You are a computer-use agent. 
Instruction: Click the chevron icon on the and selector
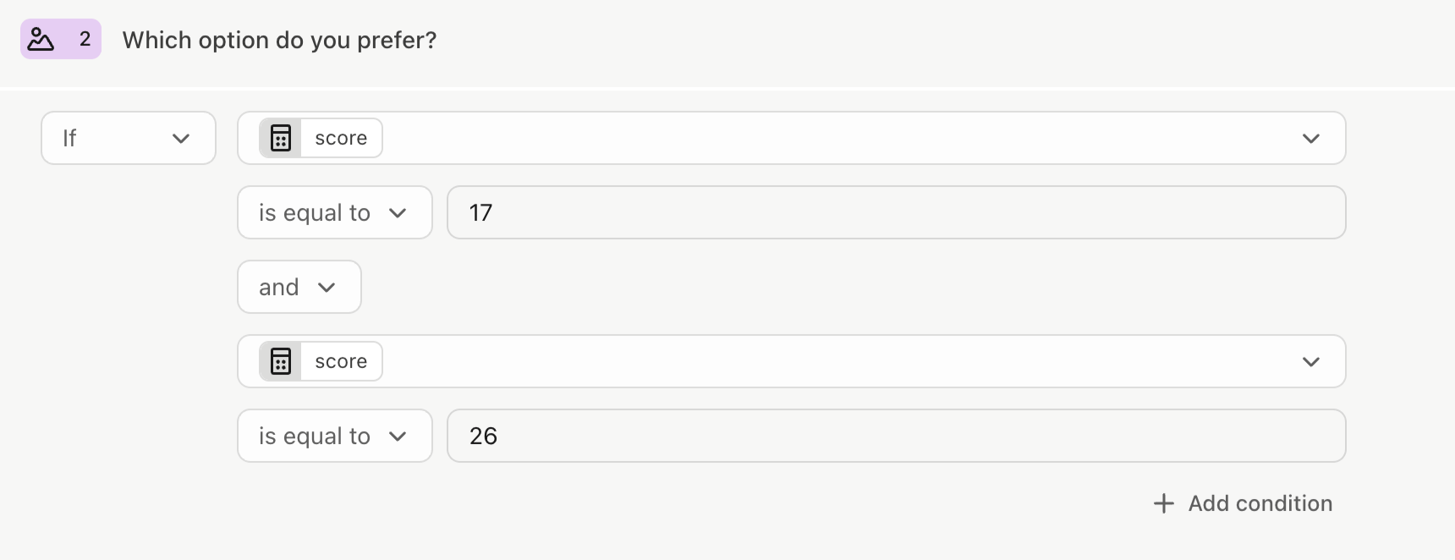(328, 288)
